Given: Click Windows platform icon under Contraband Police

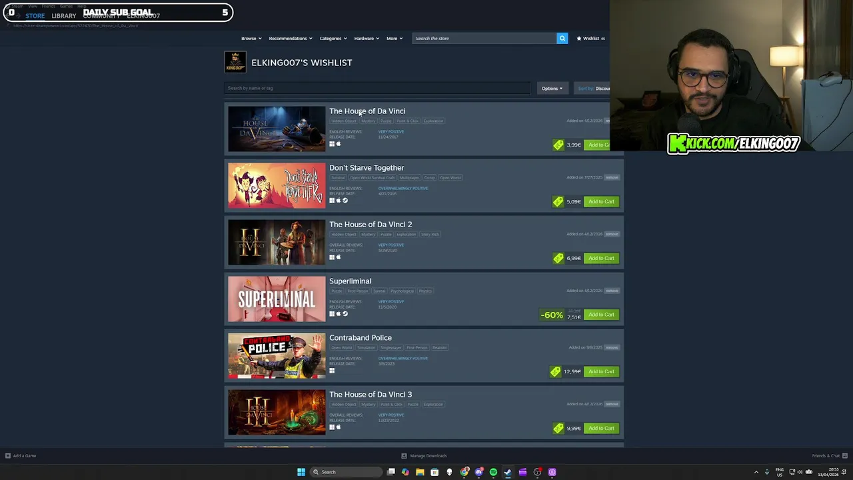Looking at the screenshot, I should point(332,371).
